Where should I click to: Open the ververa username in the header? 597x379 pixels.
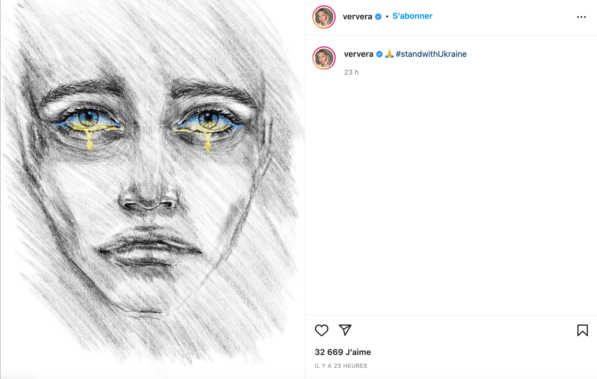point(357,17)
